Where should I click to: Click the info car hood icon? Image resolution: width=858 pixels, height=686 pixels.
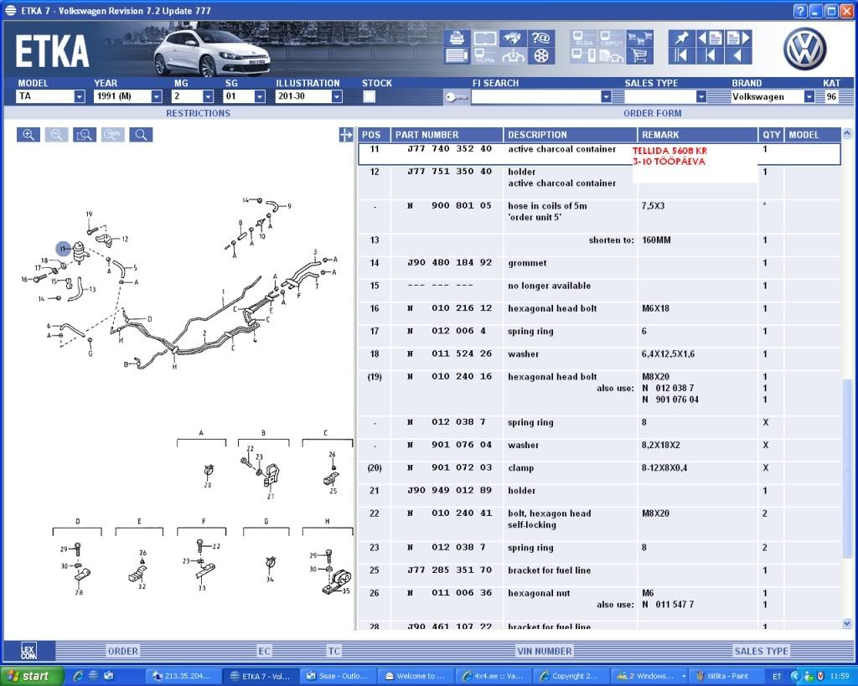coord(514,55)
